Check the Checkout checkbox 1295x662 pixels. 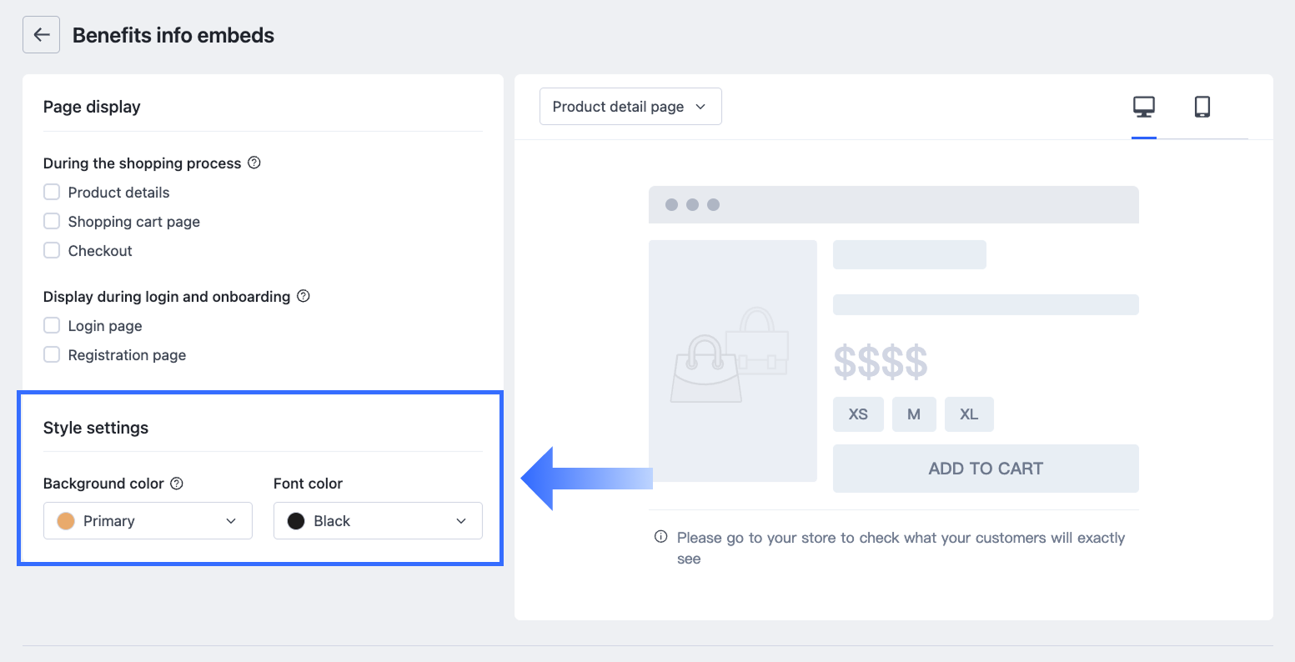(x=52, y=251)
